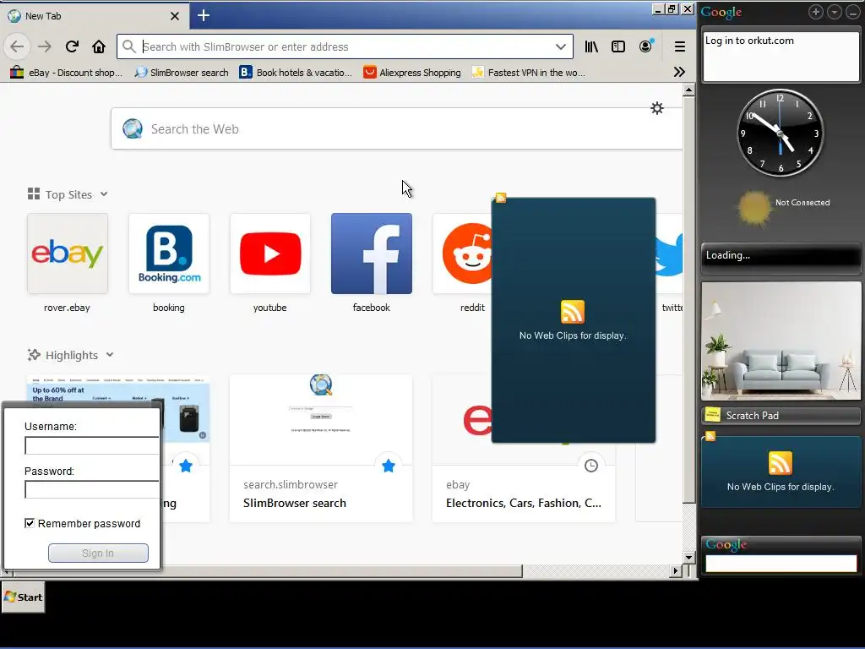Click the bookmark star on SlimBrowser search card
The image size is (865, 649).
pos(389,466)
